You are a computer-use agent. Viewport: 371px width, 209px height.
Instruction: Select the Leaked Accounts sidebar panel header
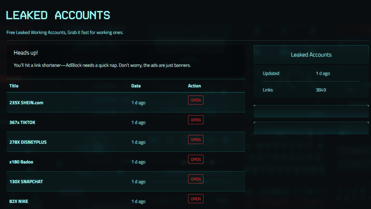(311, 54)
